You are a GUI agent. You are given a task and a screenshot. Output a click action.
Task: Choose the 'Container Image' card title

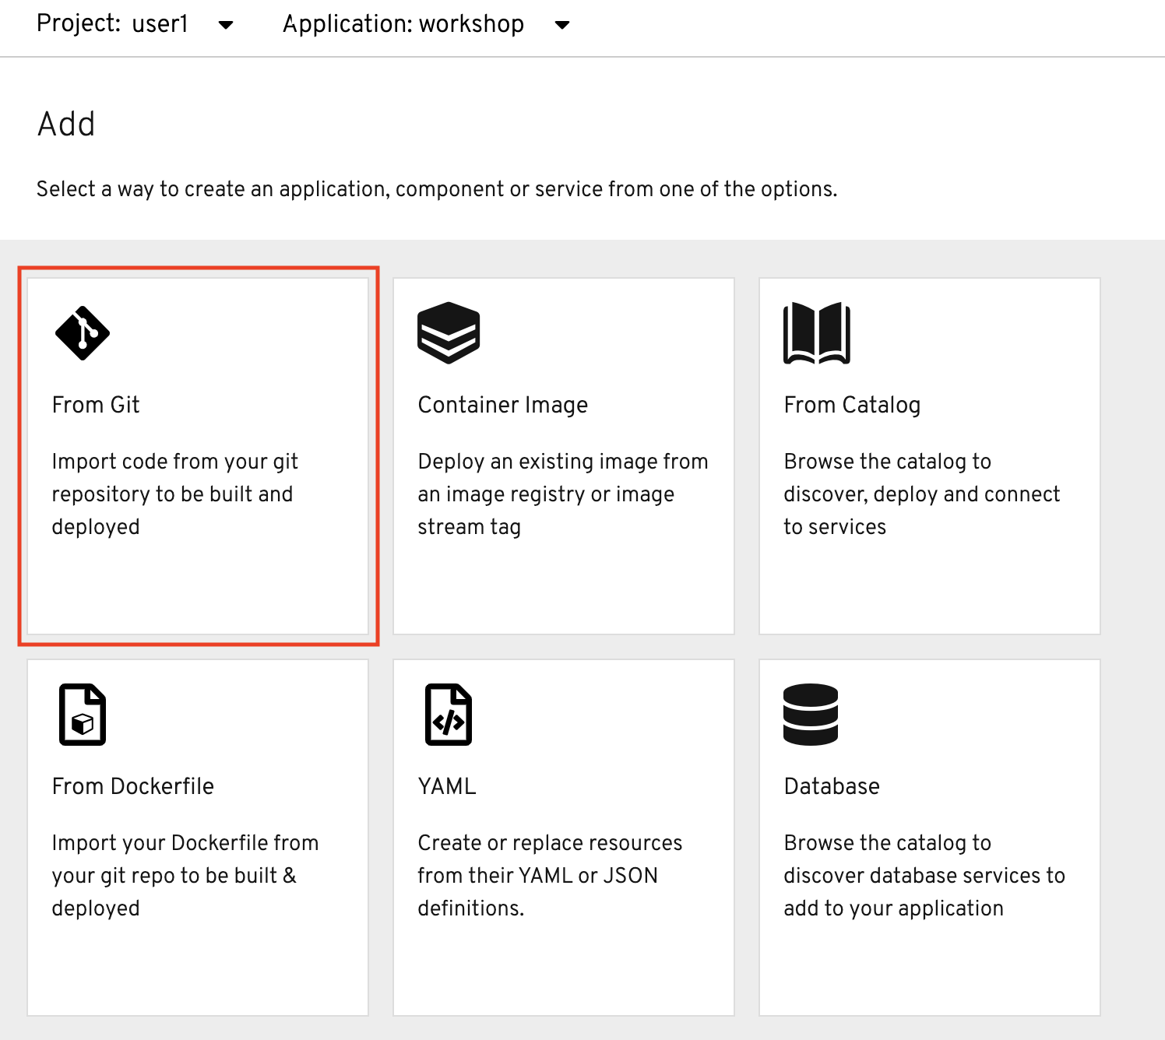click(502, 405)
